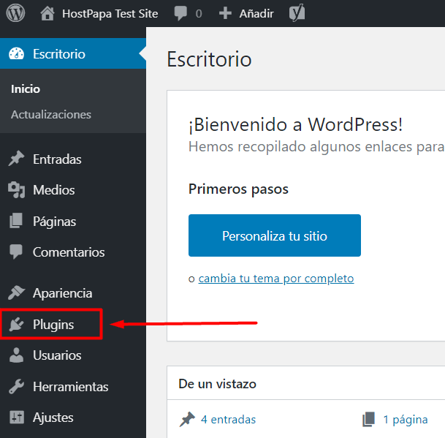
Task: Open the Entradas menu
Action: (x=73, y=159)
